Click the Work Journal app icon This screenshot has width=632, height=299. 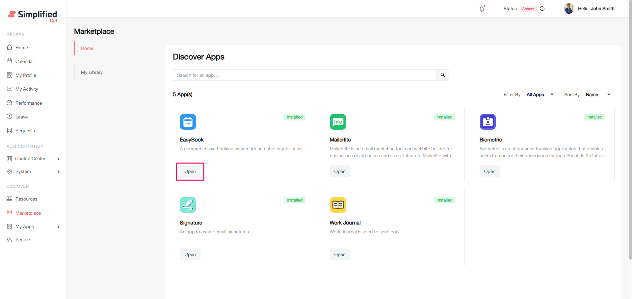pyautogui.click(x=338, y=205)
